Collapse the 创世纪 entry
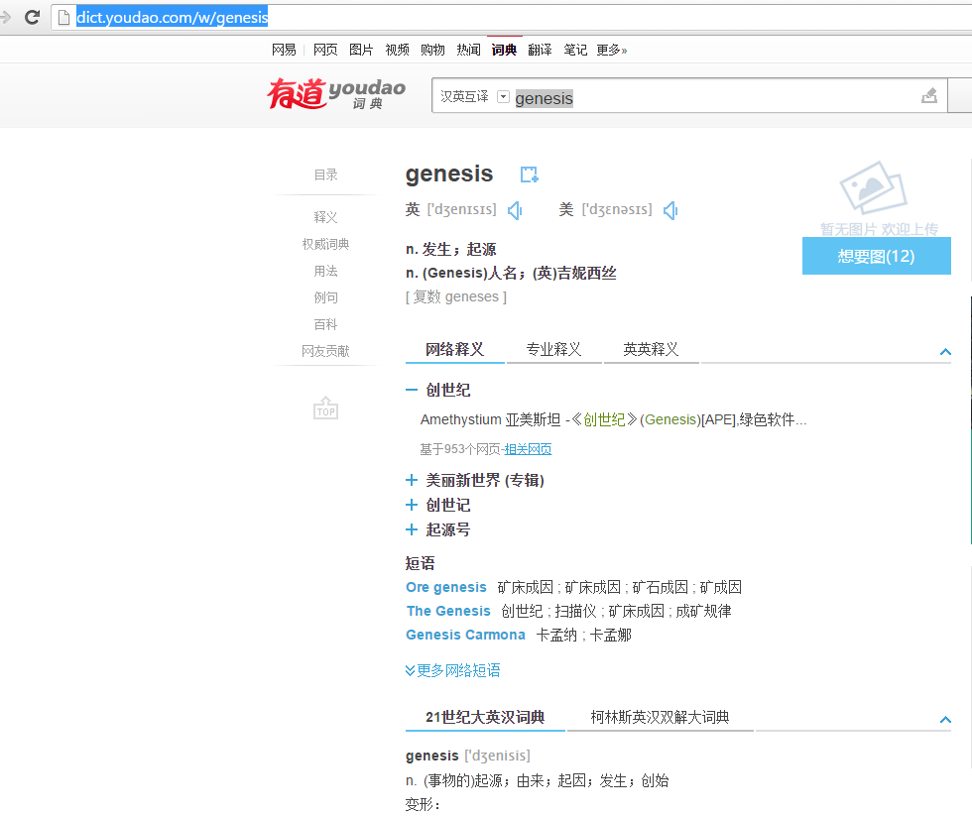 pos(412,390)
